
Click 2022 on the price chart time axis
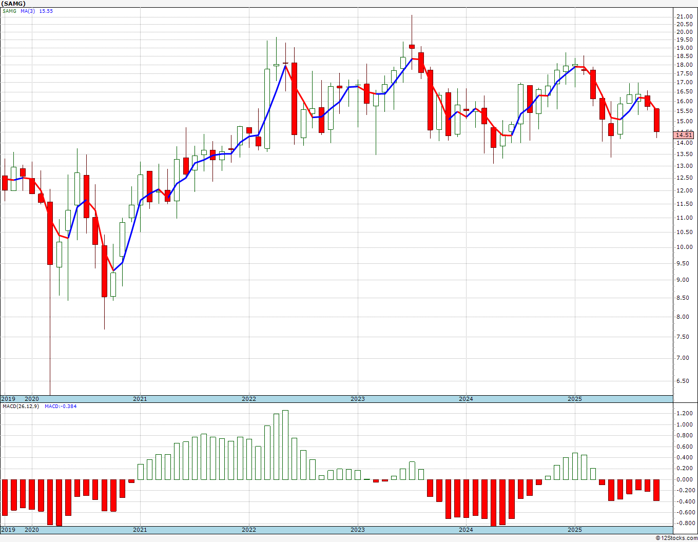pos(248,399)
